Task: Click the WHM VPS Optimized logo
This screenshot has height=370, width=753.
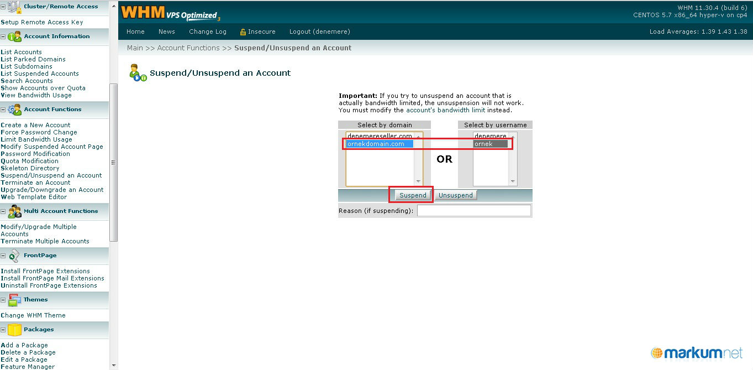Action: pyautogui.click(x=171, y=13)
